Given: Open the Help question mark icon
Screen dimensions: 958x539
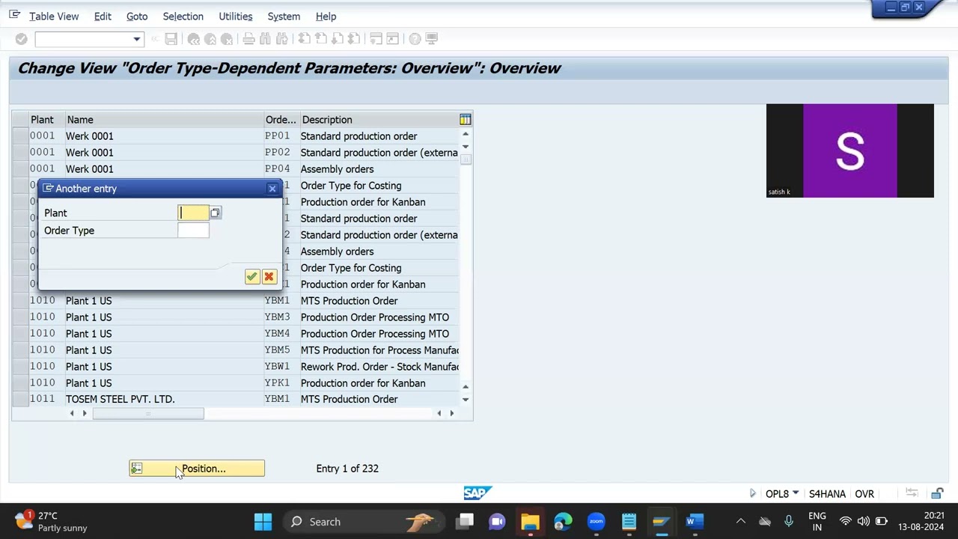Looking at the screenshot, I should click(x=415, y=39).
